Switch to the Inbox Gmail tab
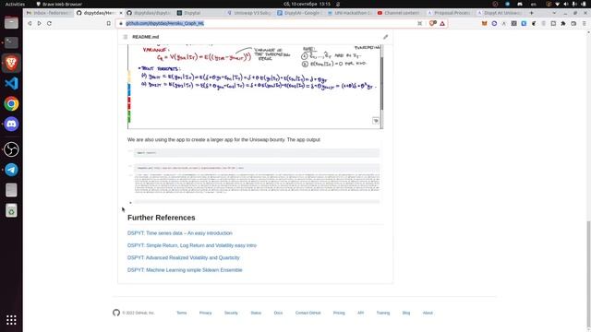 point(48,13)
